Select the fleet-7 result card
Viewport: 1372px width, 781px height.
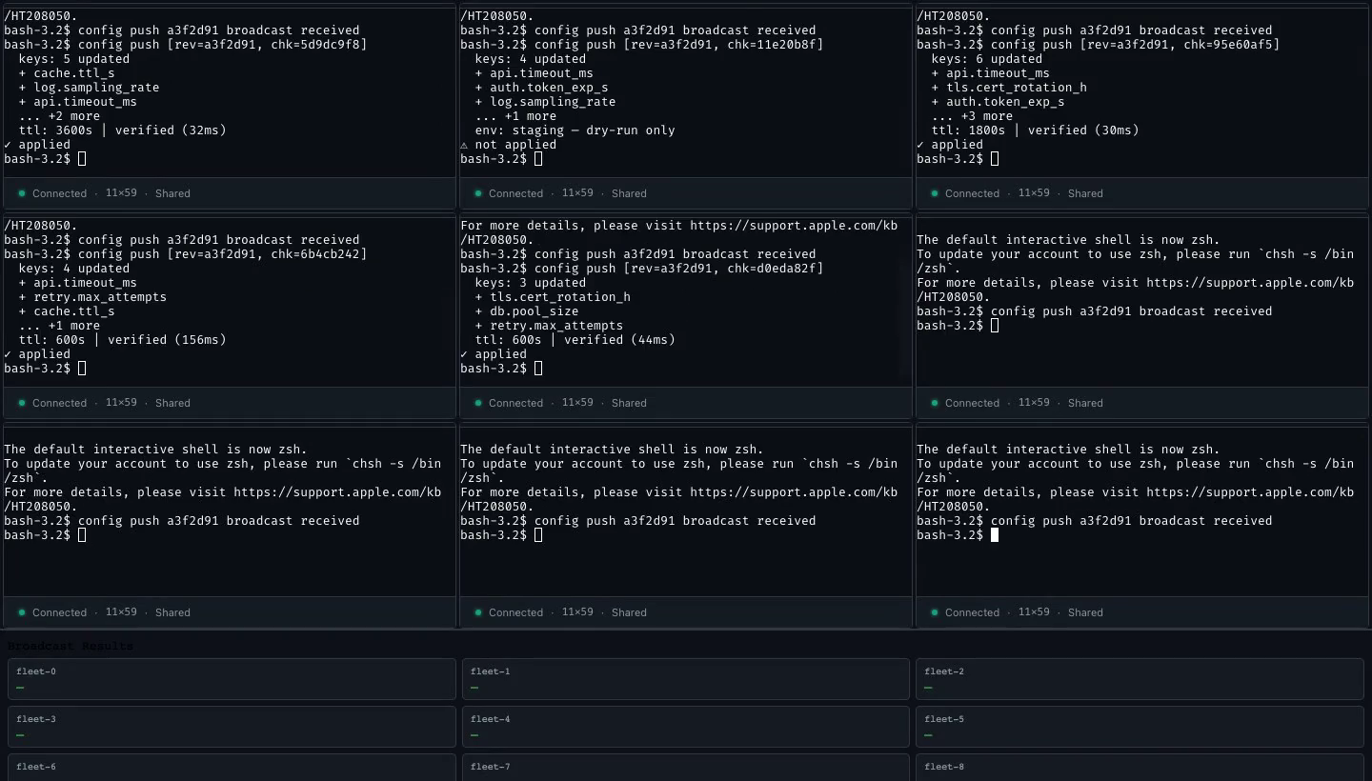(x=686, y=768)
